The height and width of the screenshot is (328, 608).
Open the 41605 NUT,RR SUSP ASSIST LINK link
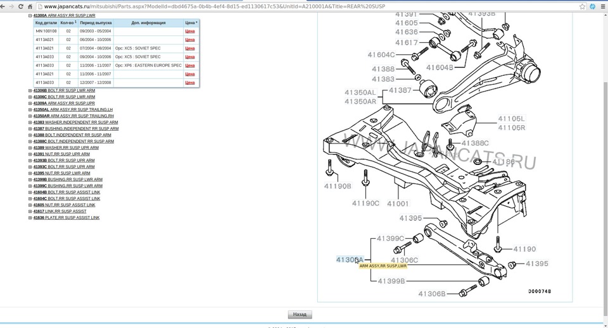coord(65,205)
